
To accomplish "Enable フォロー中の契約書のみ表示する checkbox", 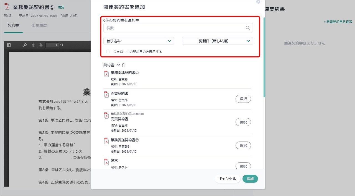I will click(108, 51).
